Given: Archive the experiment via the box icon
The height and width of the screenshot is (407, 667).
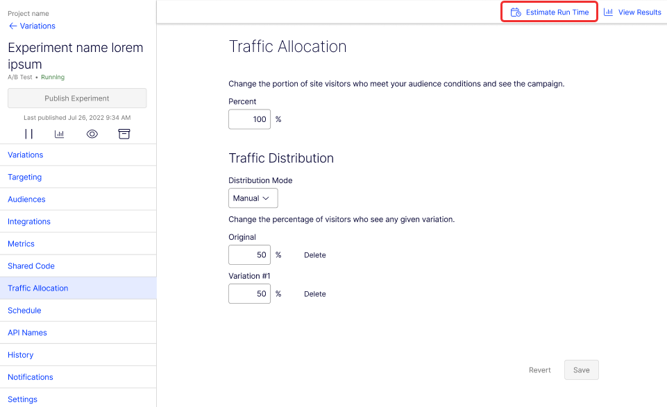Looking at the screenshot, I should [124, 134].
